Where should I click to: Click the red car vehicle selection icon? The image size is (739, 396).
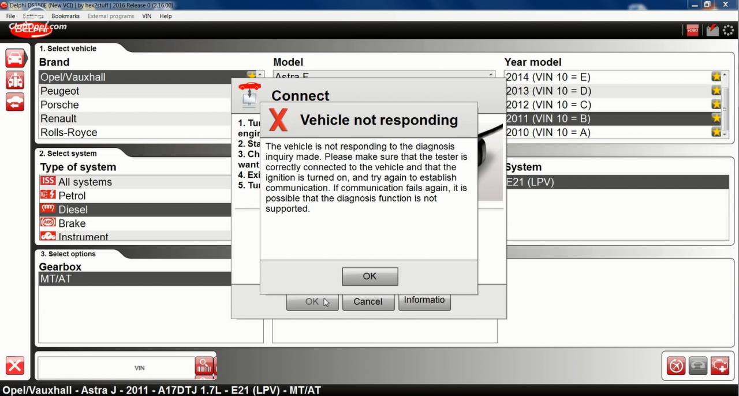click(x=15, y=58)
